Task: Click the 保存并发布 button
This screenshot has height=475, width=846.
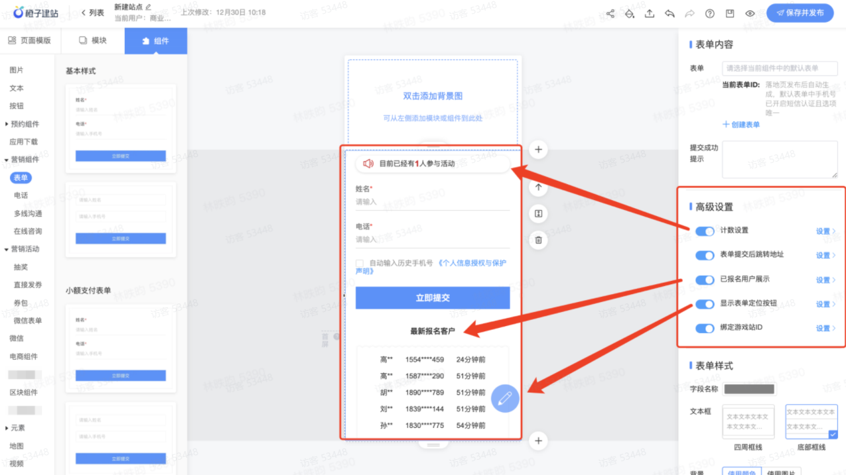Action: [800, 13]
